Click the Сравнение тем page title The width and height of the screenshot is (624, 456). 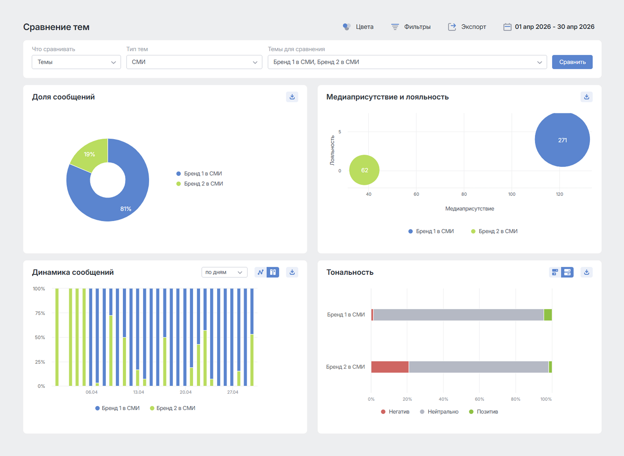coord(56,27)
